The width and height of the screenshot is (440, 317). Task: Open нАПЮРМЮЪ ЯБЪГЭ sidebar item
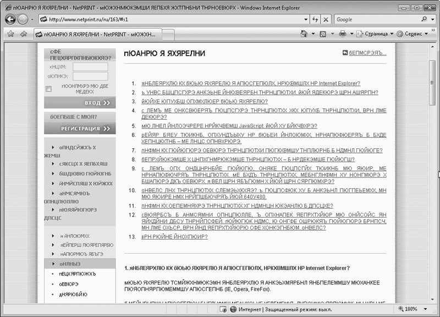tap(81, 254)
